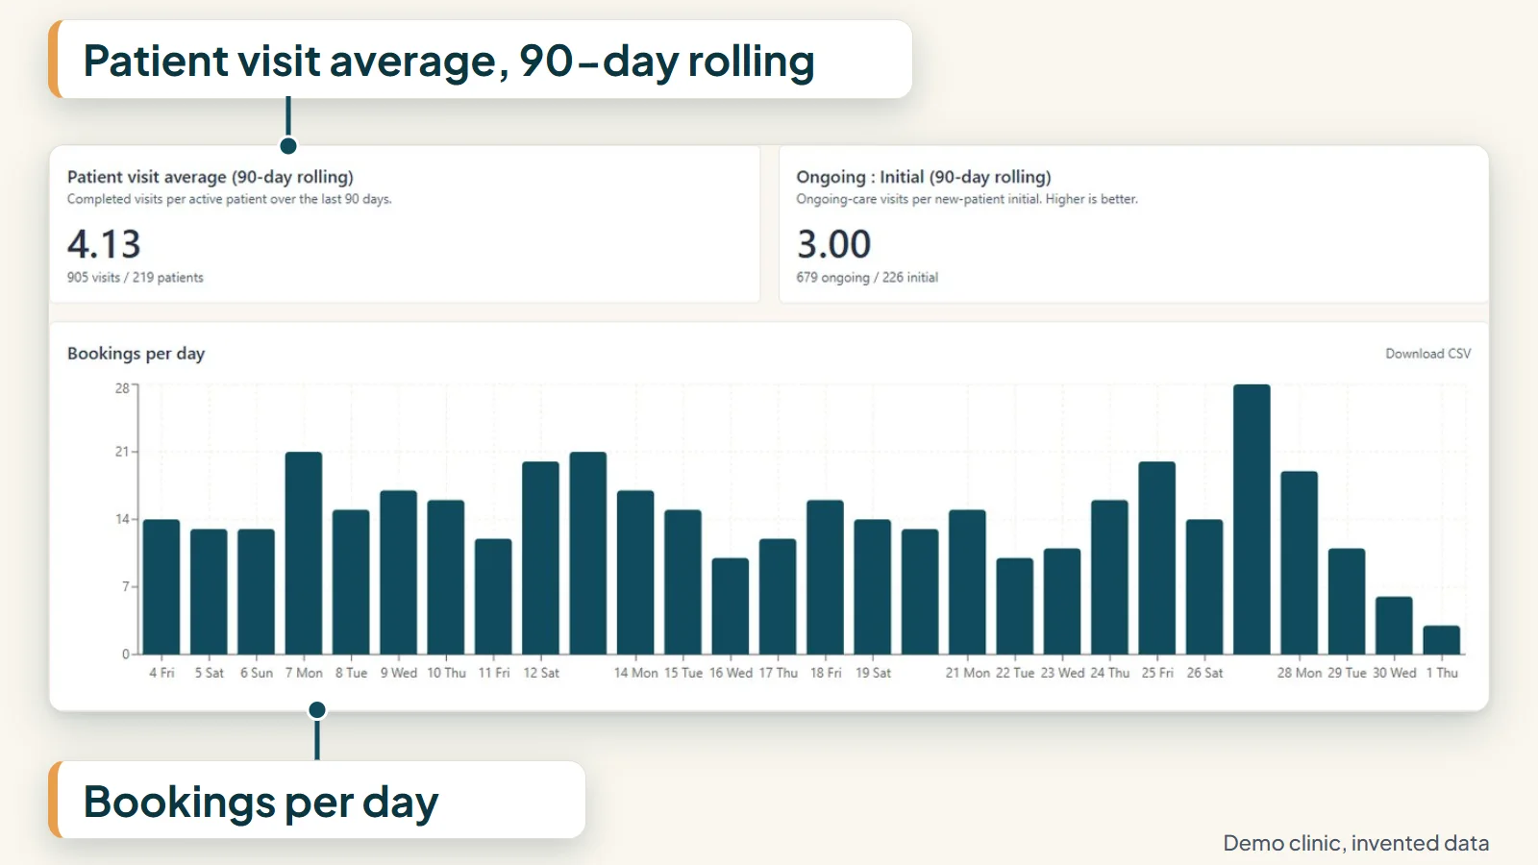
Task: Click the 22 Tue bookings bar
Action: (x=1015, y=605)
